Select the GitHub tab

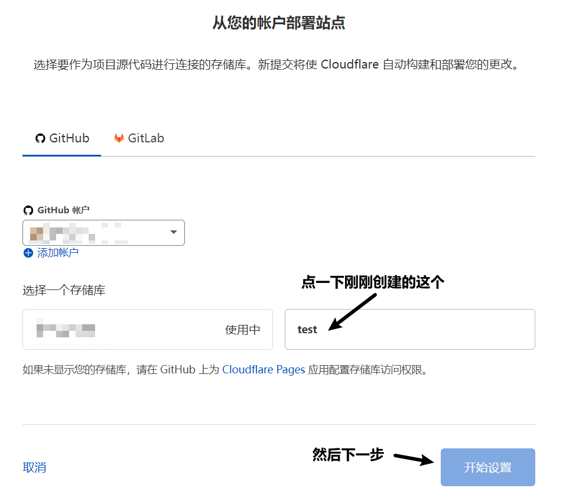[61, 138]
